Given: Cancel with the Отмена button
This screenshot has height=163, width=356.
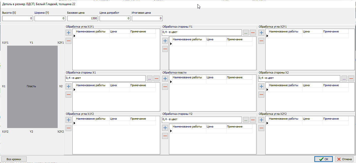Looking at the screenshot, I should [344, 159].
